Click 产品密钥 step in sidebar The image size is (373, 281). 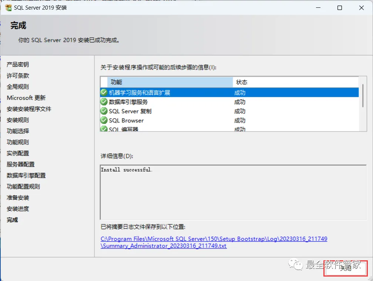coord(18,64)
